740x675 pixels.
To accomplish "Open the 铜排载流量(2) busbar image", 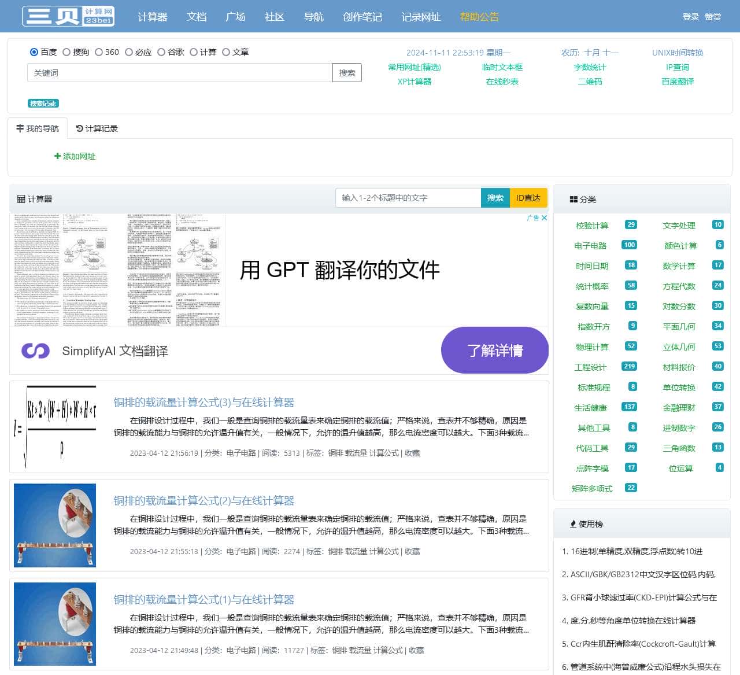I will click(55, 525).
